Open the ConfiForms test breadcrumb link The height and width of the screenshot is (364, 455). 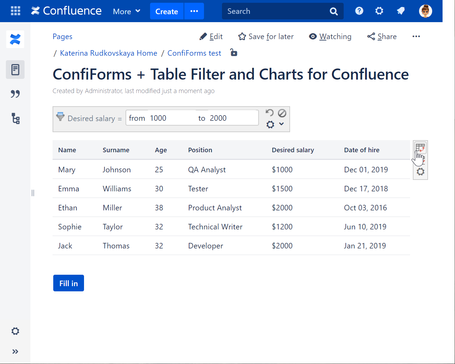[194, 53]
